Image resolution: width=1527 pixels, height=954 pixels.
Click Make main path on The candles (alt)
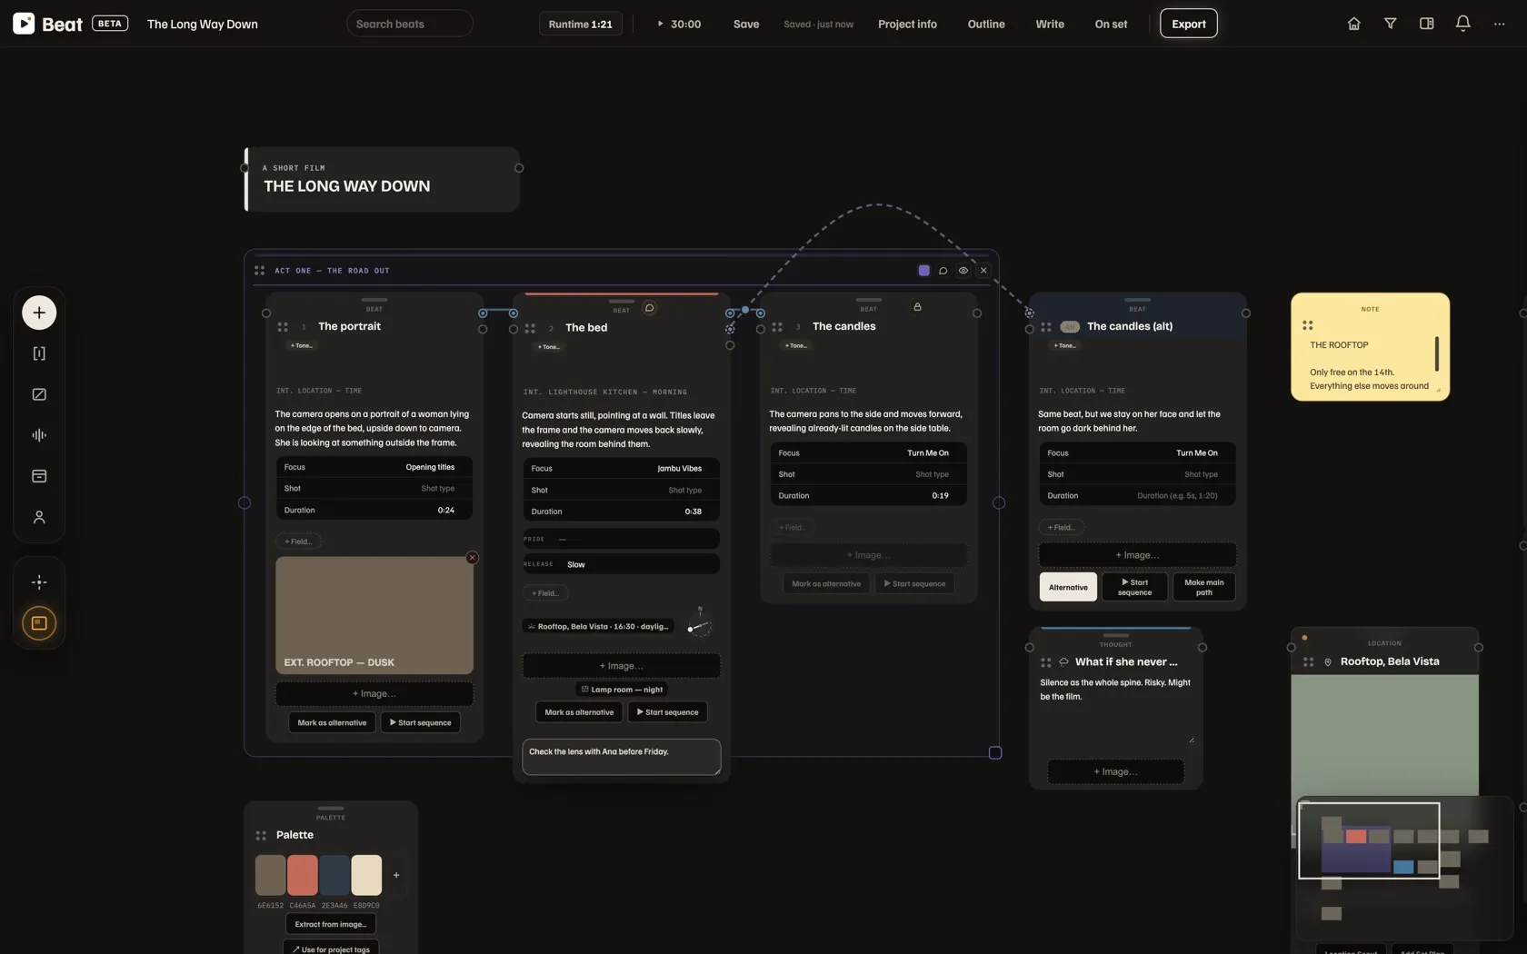click(x=1203, y=587)
